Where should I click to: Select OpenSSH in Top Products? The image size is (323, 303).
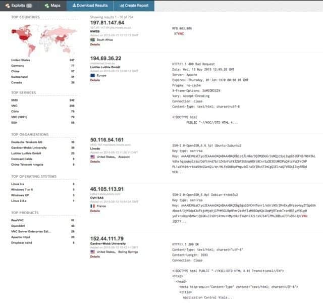tap(18, 226)
